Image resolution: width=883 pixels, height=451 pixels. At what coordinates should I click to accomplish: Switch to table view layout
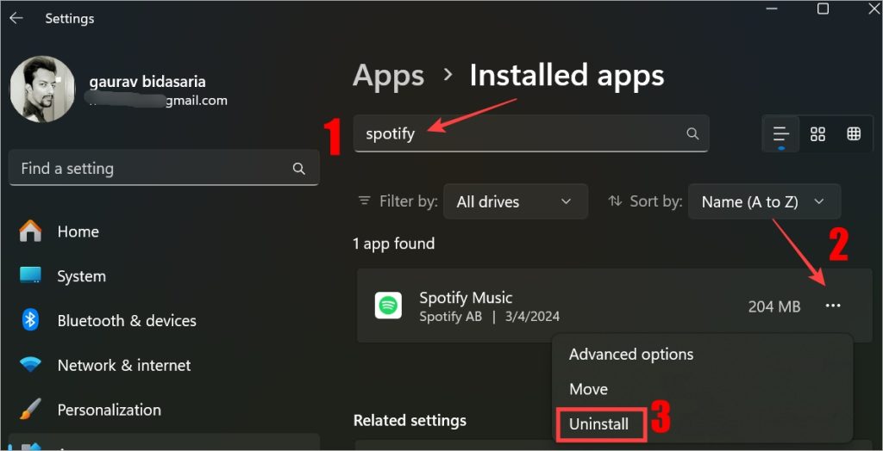pyautogui.click(x=854, y=134)
